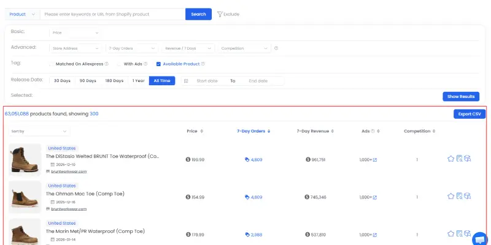Image resolution: width=491 pixels, height=245 pixels.
Task: Click help icon beside Matched On Aliexpress
Action: click(106, 64)
